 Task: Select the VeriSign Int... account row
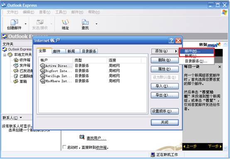(x=93, y=76)
